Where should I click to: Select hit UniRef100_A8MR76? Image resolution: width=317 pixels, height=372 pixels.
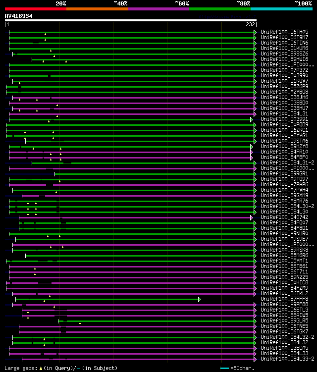tap(284, 201)
